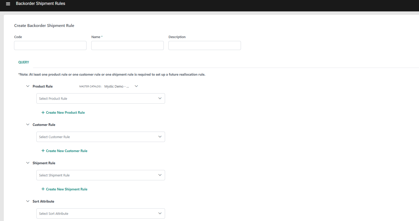The width and height of the screenshot is (419, 221).
Task: Collapse the Sort Attribute section
Action: tap(28, 201)
